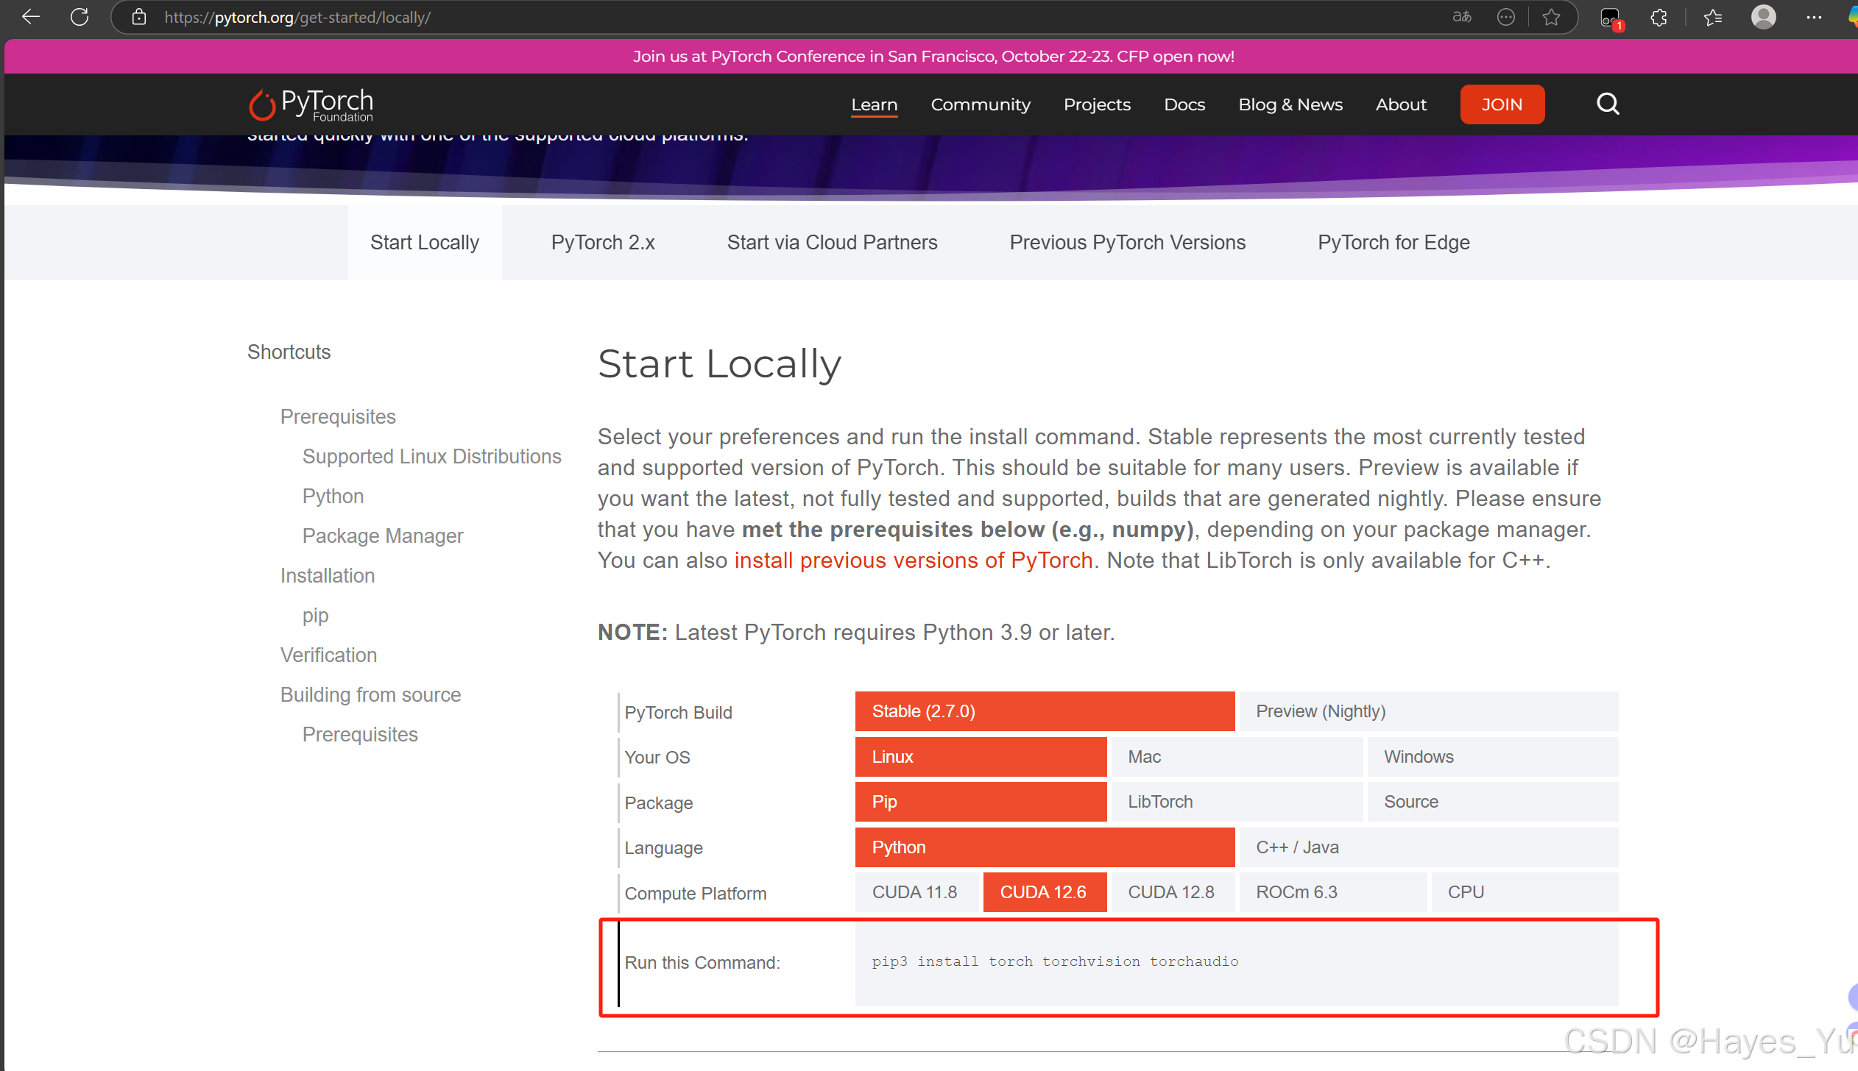Open the Learn menu

pos(875,104)
